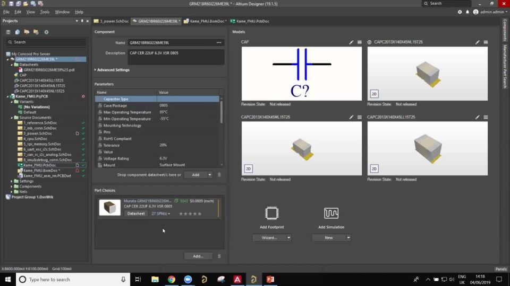
Task: Click the save icon in Projects panel toolbar
Action: tap(8, 32)
